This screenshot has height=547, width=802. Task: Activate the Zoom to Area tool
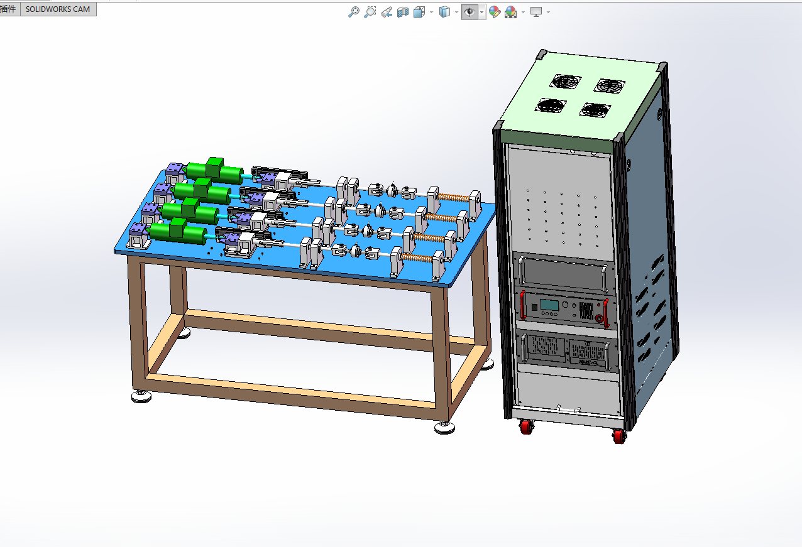tap(370, 12)
